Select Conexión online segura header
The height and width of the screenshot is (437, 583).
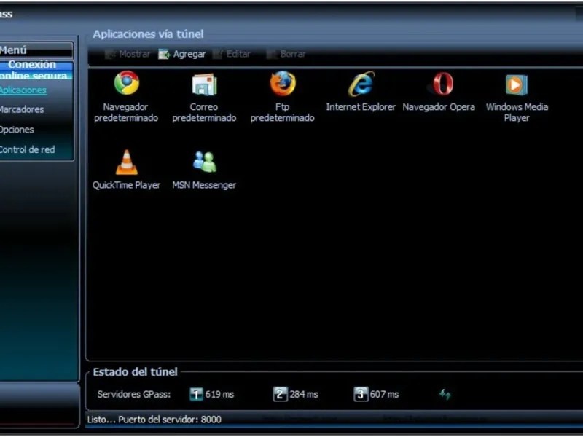tap(36, 70)
